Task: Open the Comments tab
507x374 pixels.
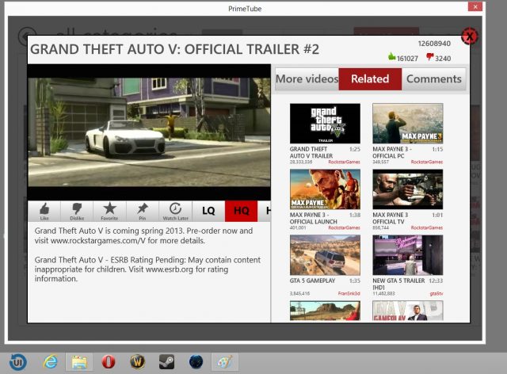Action: coord(433,78)
